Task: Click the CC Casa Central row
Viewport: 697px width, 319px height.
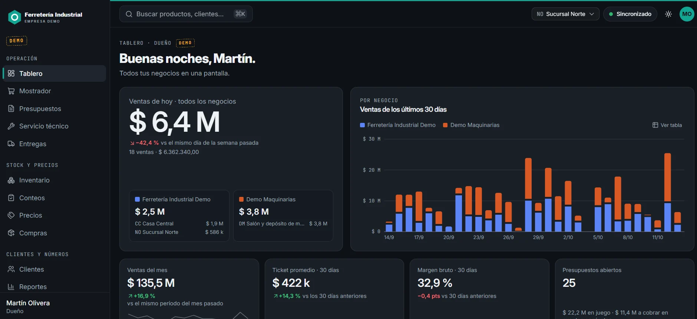Action: point(179,224)
